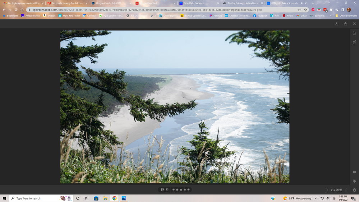Set rating to five stars
This screenshot has height=202, width=359.
[188, 190]
